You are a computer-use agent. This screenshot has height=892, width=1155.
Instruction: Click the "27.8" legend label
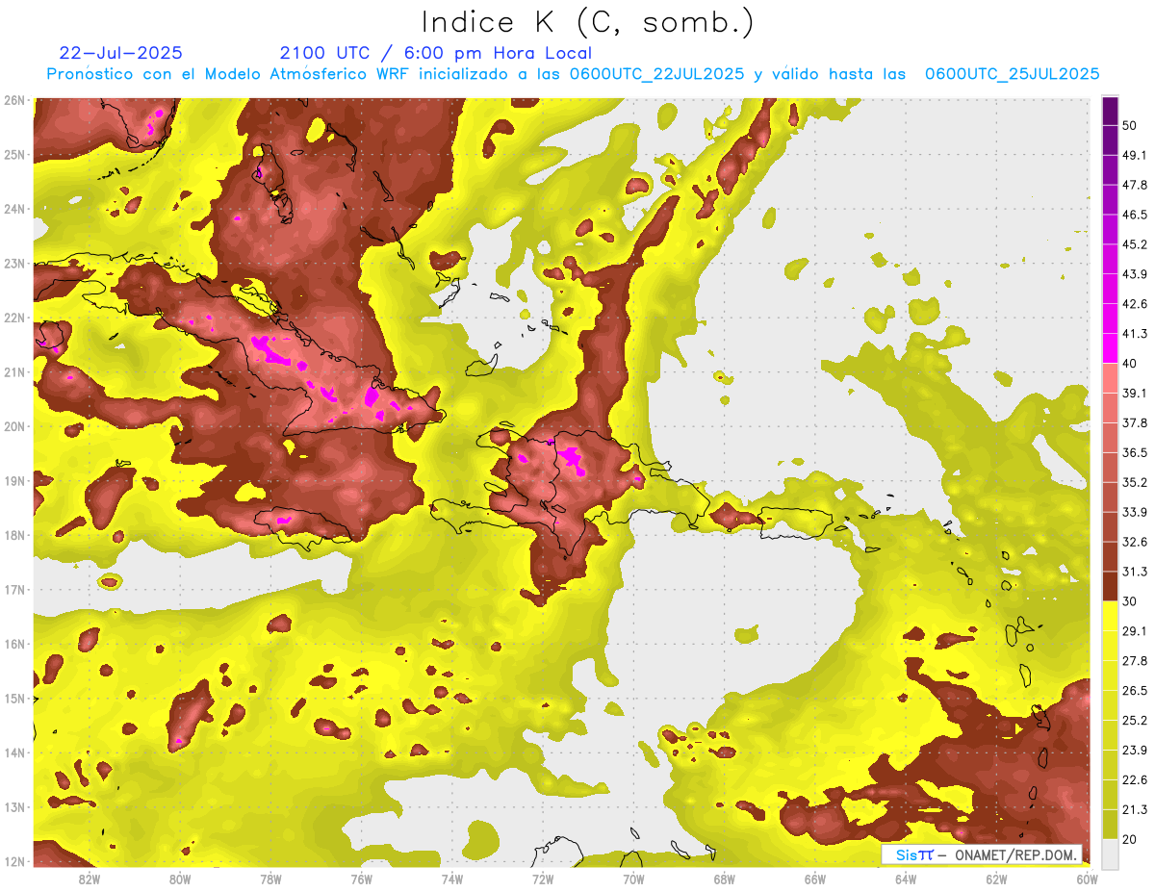click(x=1134, y=661)
